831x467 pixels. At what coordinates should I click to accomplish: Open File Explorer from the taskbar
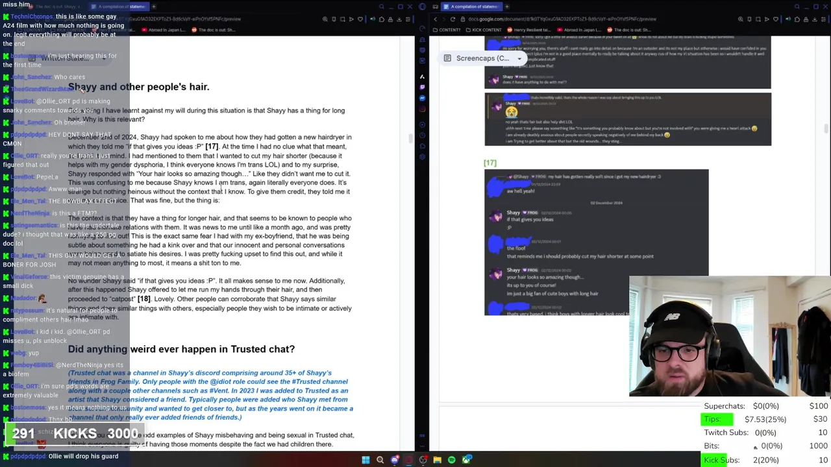pyautogui.click(x=438, y=460)
